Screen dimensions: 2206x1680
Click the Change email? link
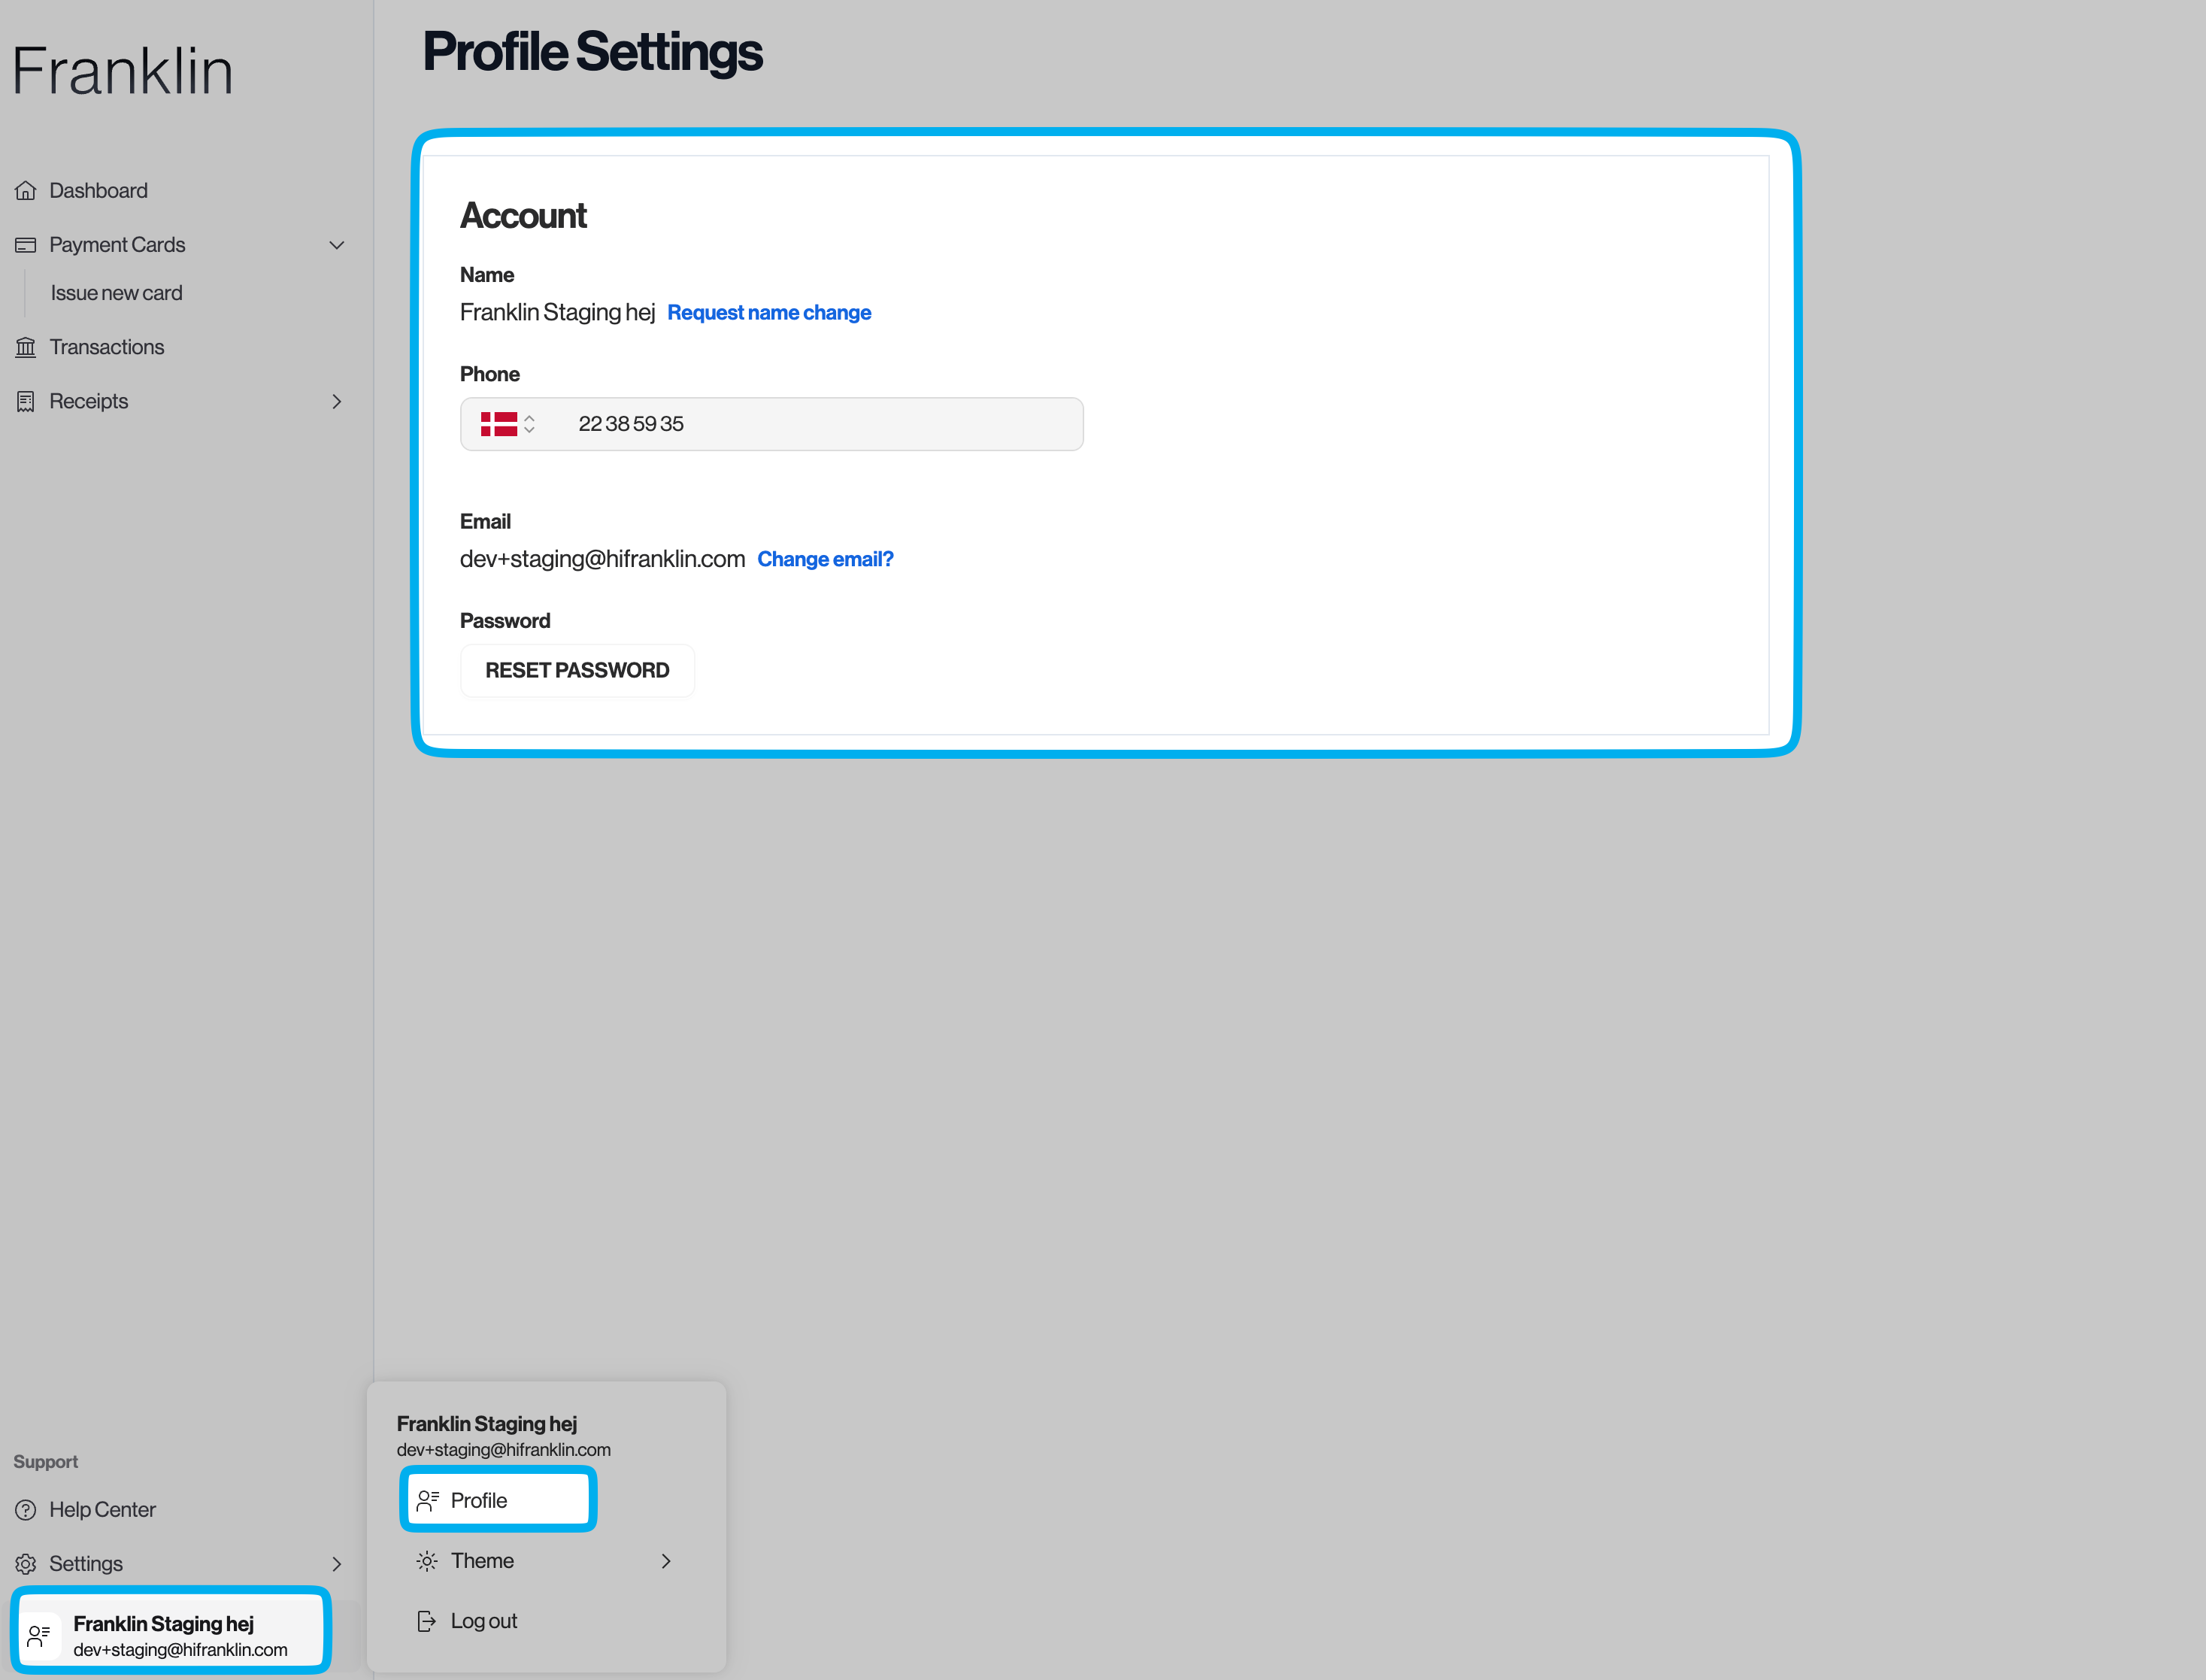click(x=825, y=560)
